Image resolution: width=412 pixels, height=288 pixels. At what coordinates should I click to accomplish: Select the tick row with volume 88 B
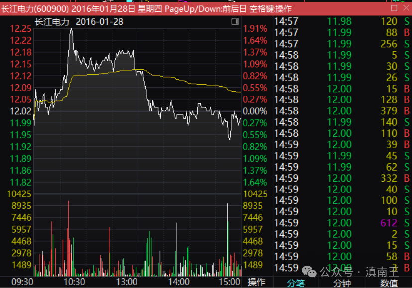pos(342,33)
